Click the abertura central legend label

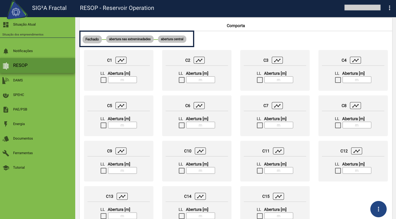coord(172,39)
